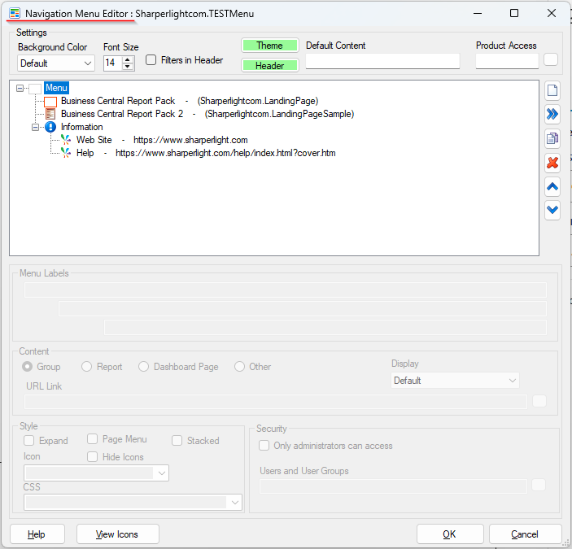Screen dimensions: 572x549
Task: Click the first Menu Labels field
Action: (286, 290)
